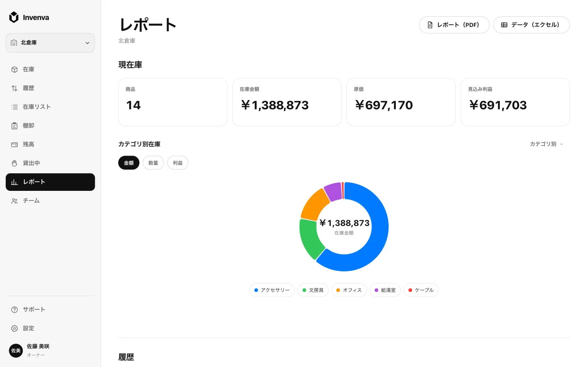Navigate to チーム page
This screenshot has height=367, width=587.
(x=50, y=201)
